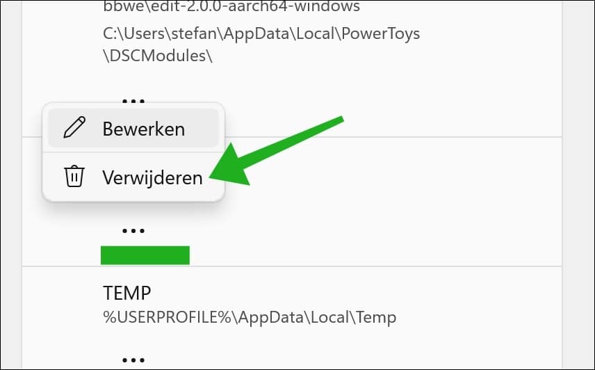The width and height of the screenshot is (595, 370).
Task: Click the %USERPROFILE%\AppData\Local\Temp value
Action: tap(250, 317)
